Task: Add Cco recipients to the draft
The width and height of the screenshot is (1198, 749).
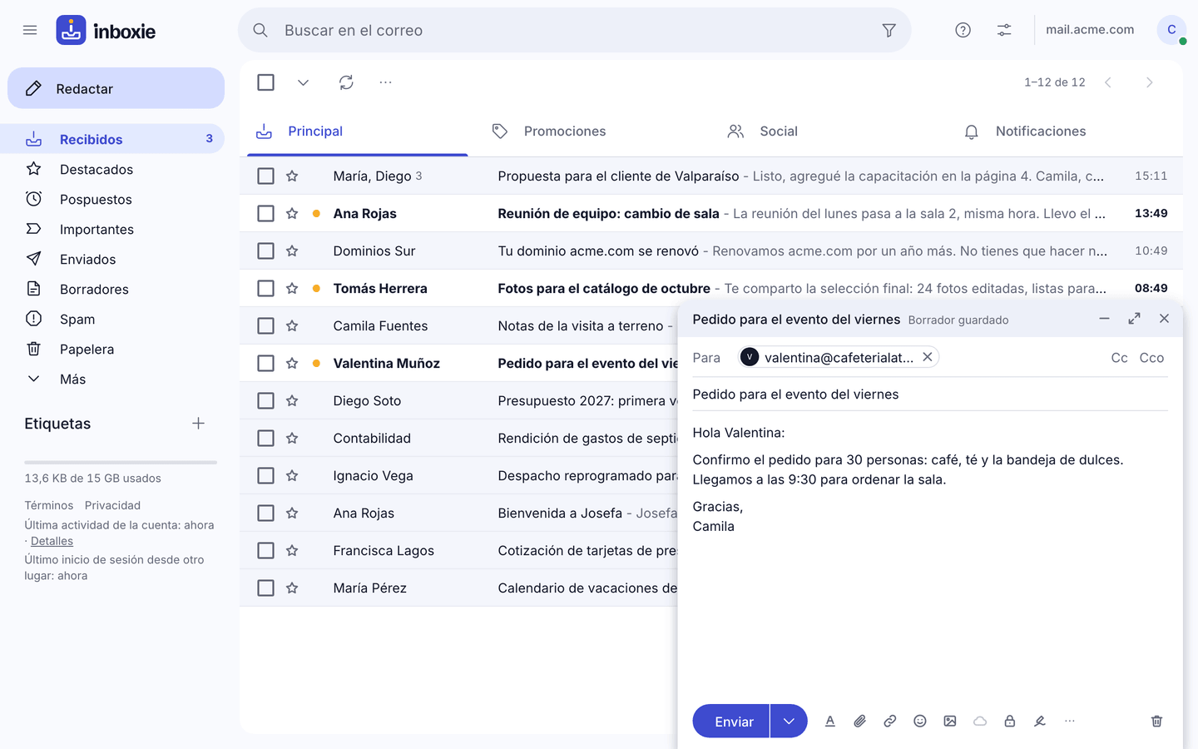Action: pos(1151,358)
